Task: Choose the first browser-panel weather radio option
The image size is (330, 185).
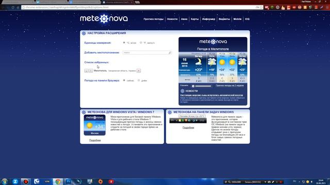Action: (x=124, y=80)
